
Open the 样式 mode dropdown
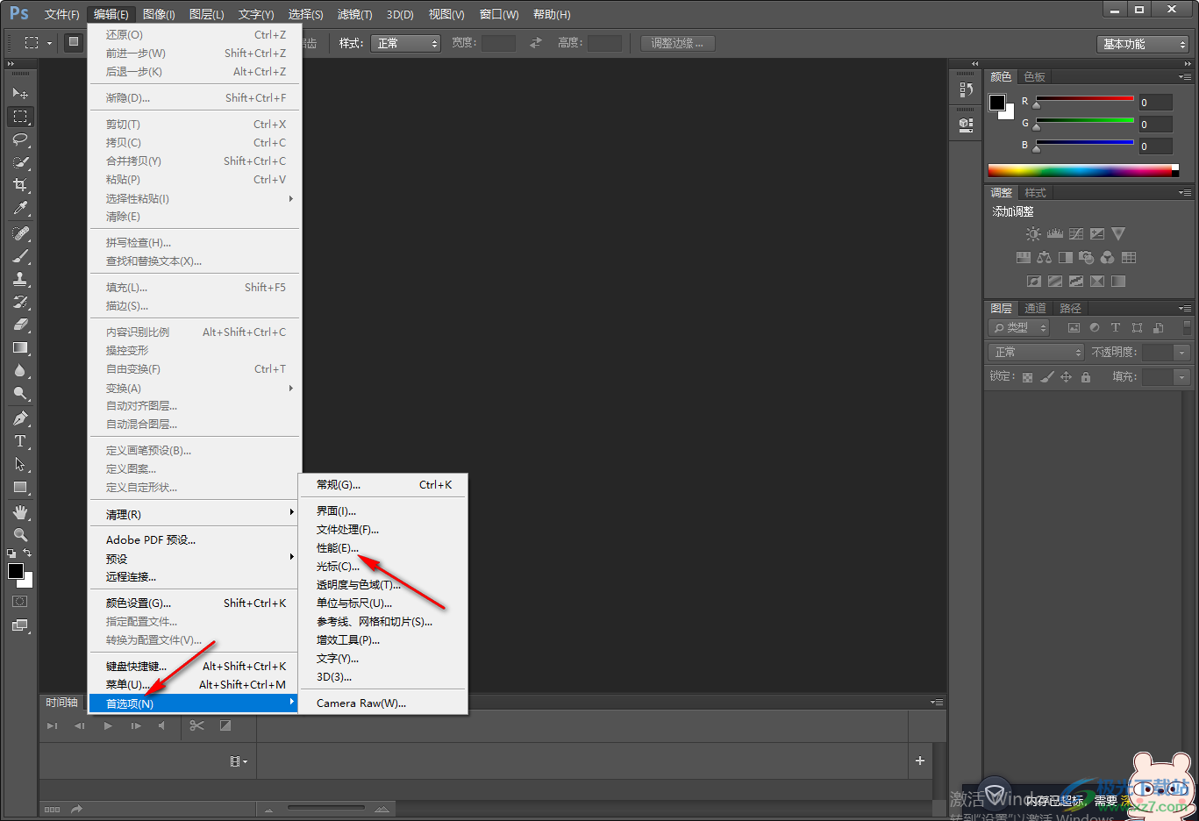point(405,43)
